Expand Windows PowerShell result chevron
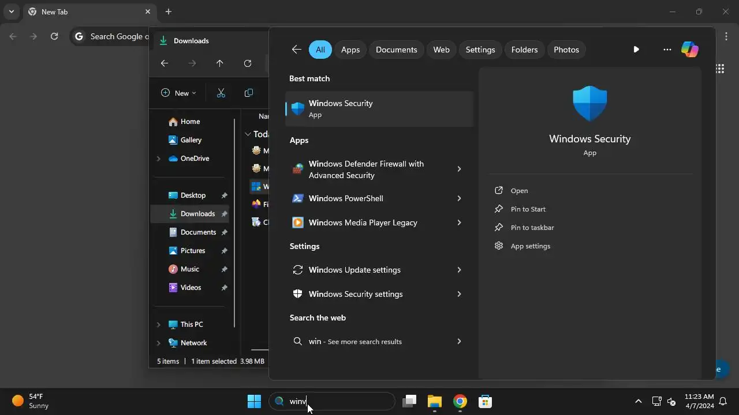This screenshot has width=739, height=415. (459, 198)
